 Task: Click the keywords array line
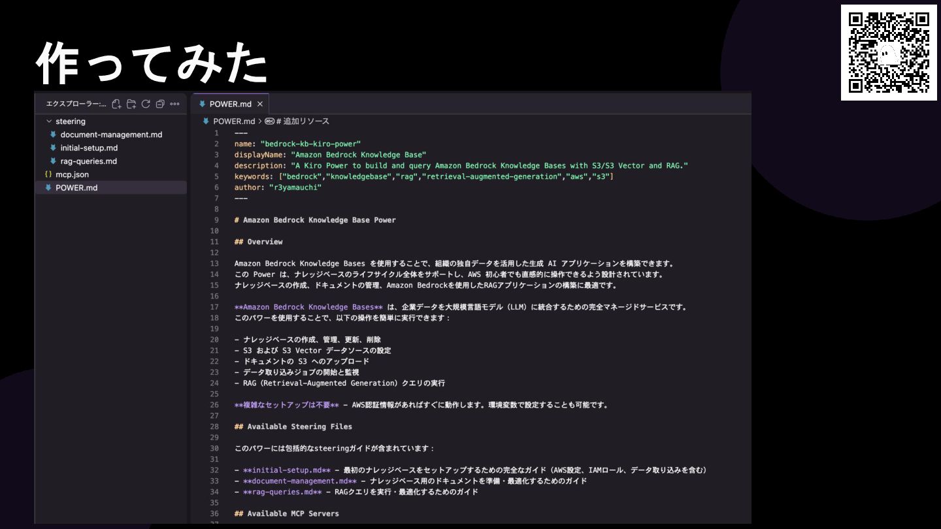click(424, 176)
